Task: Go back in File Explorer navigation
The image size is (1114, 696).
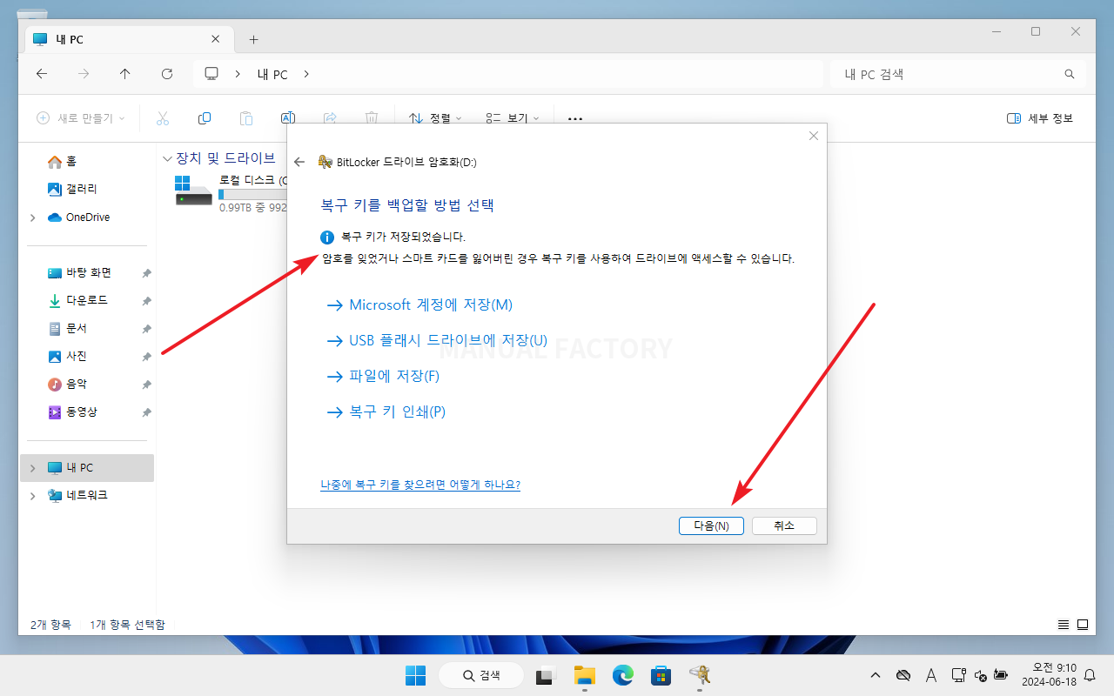Action: pyautogui.click(x=42, y=75)
